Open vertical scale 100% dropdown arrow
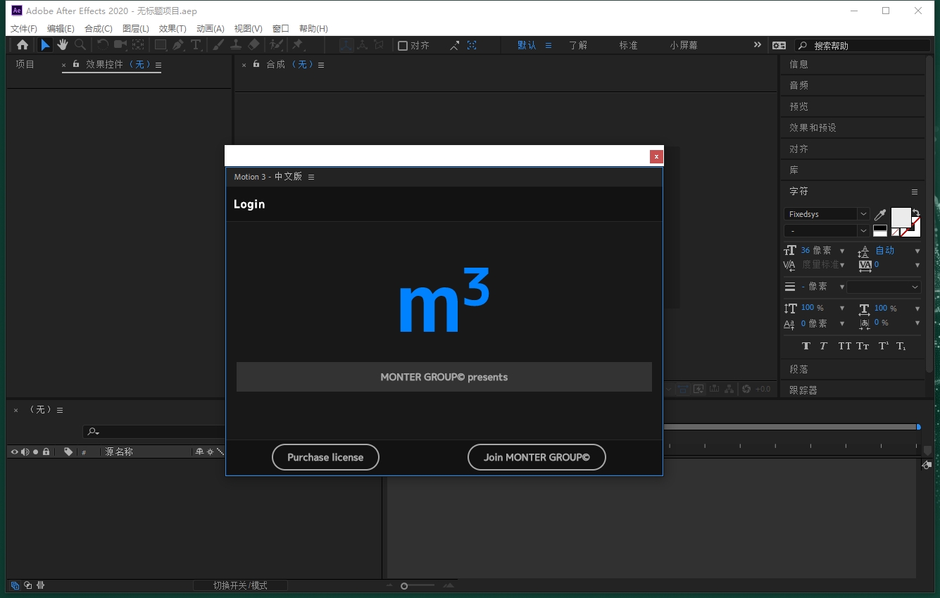 click(x=841, y=309)
